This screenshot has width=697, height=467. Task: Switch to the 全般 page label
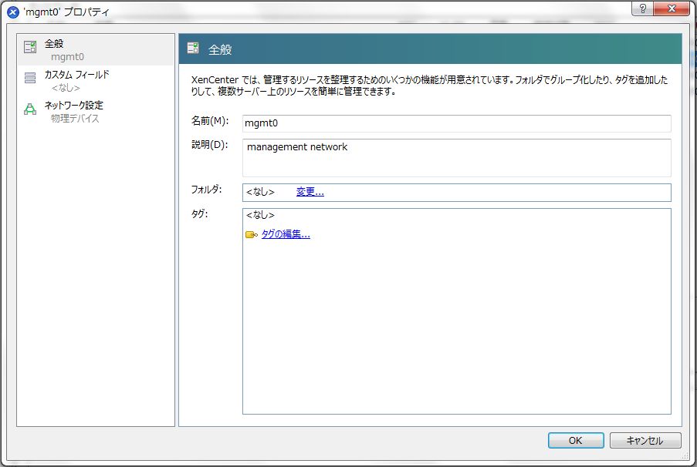coord(53,44)
